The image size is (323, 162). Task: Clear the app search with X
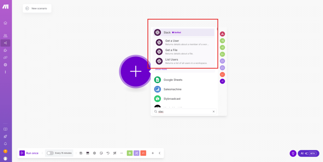pos(214,111)
